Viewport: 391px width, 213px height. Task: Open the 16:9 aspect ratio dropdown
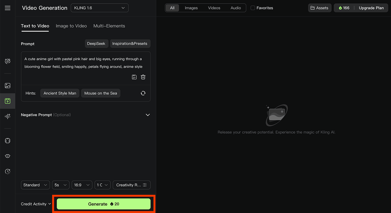tap(82, 185)
